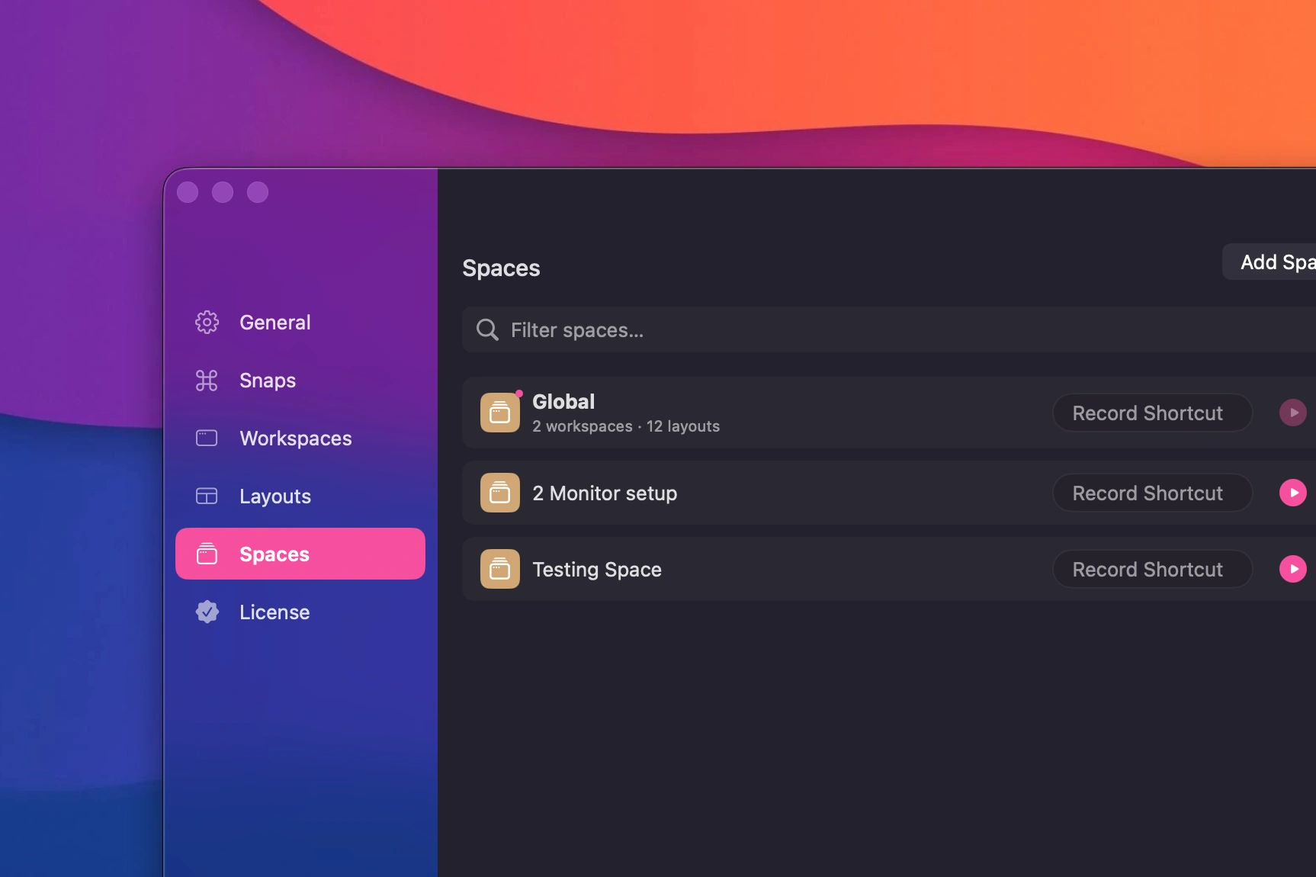1316x877 pixels.
Task: Record Shortcut for Testing Space
Action: point(1152,569)
